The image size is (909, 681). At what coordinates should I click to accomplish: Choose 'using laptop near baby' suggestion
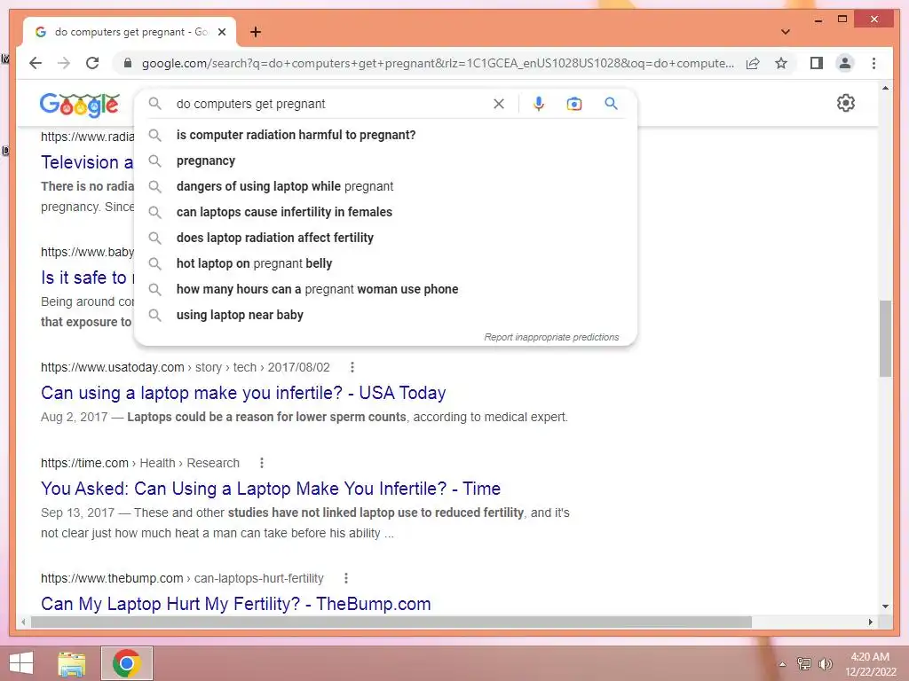pos(385,315)
